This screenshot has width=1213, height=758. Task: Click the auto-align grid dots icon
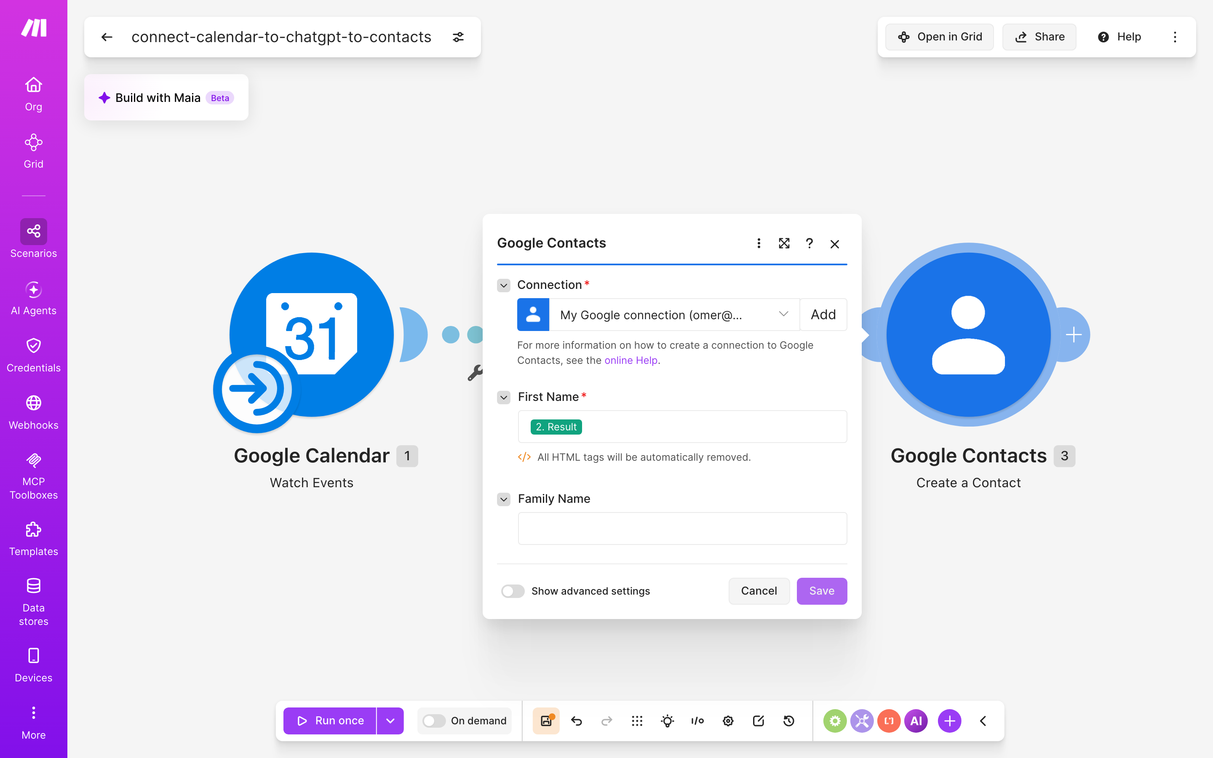tap(637, 721)
